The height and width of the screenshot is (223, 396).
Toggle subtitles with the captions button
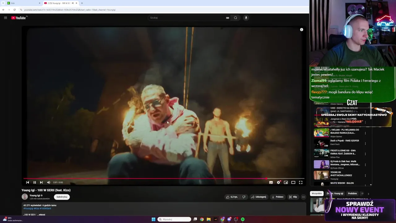(271, 182)
